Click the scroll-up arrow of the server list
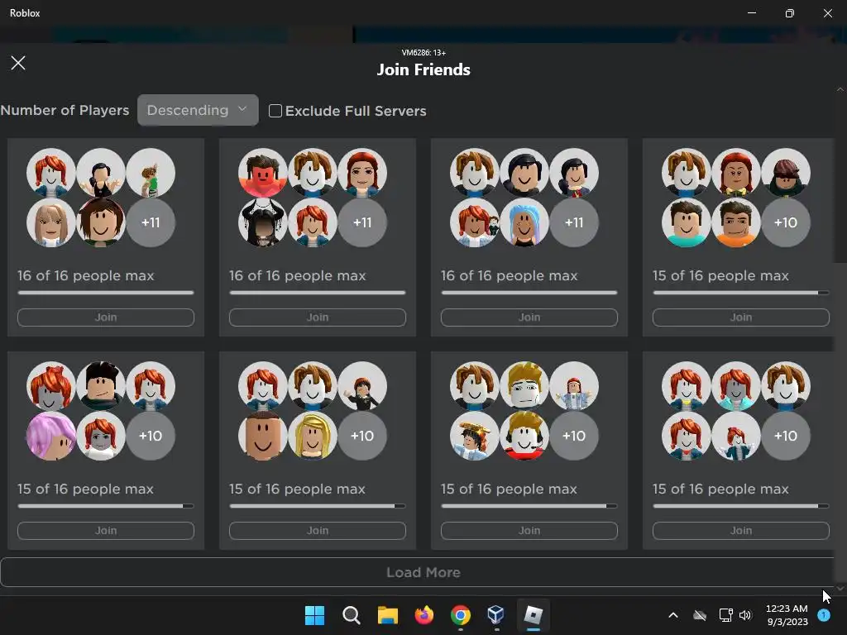Viewport: 847px width, 635px height. click(x=840, y=89)
